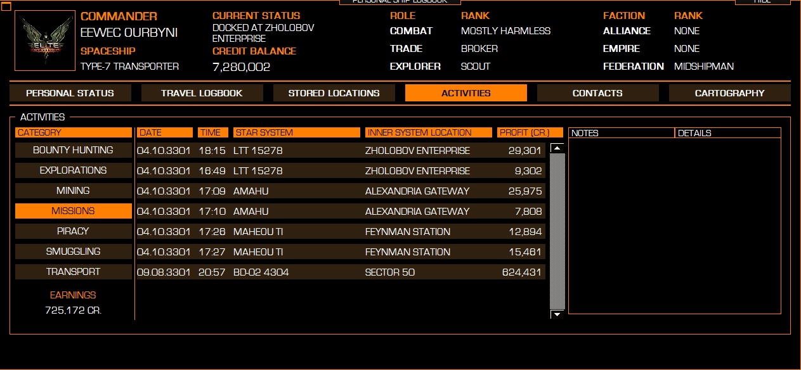Click the 17:09 time cell
Image resolution: width=801 pixels, height=370 pixels.
click(212, 191)
